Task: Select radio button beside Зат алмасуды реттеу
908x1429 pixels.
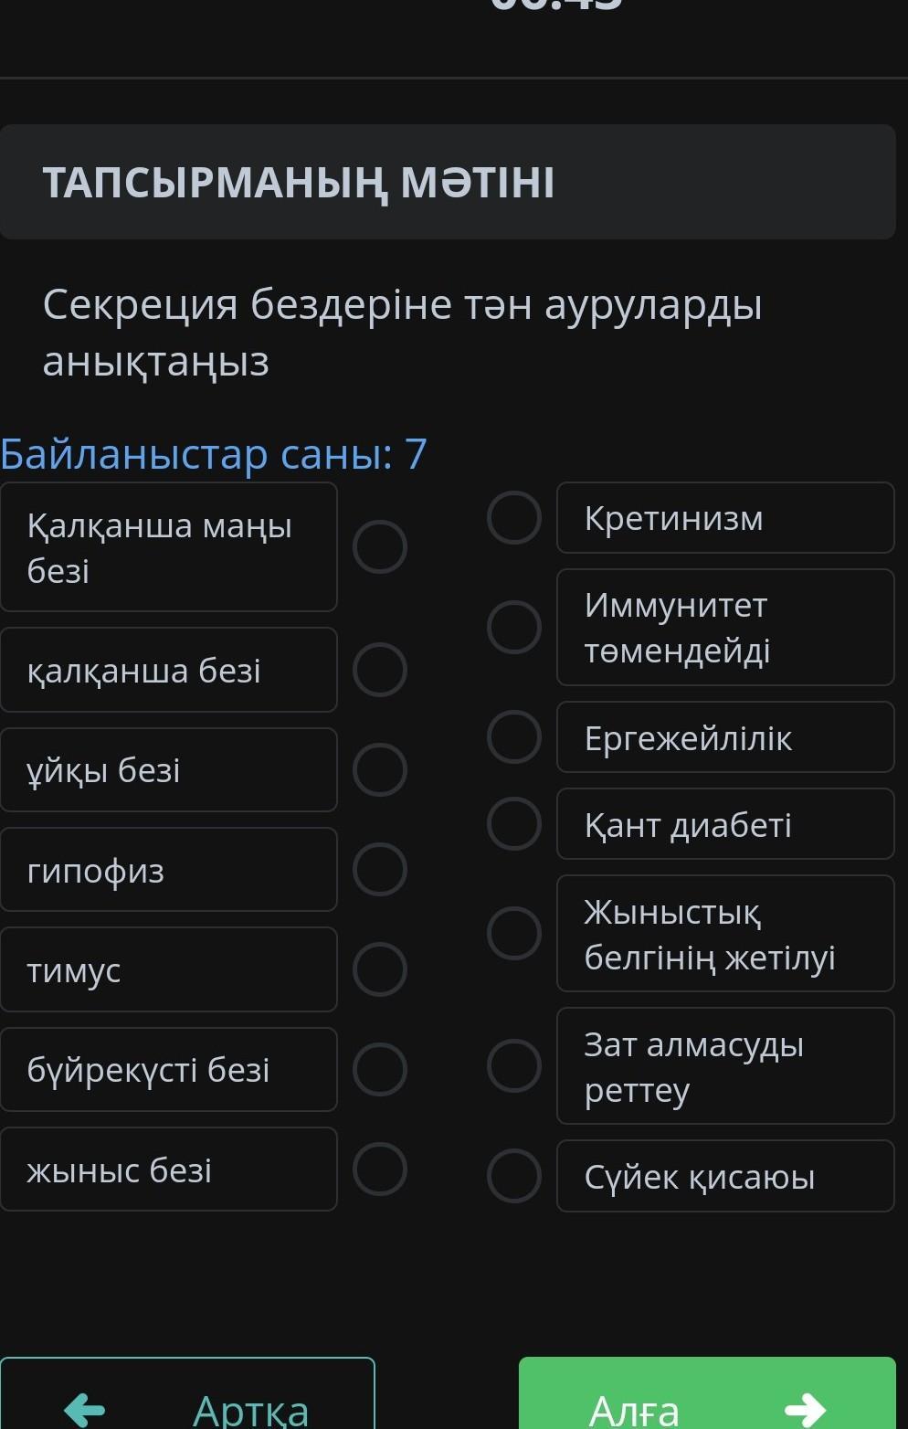Action: pos(514,1065)
